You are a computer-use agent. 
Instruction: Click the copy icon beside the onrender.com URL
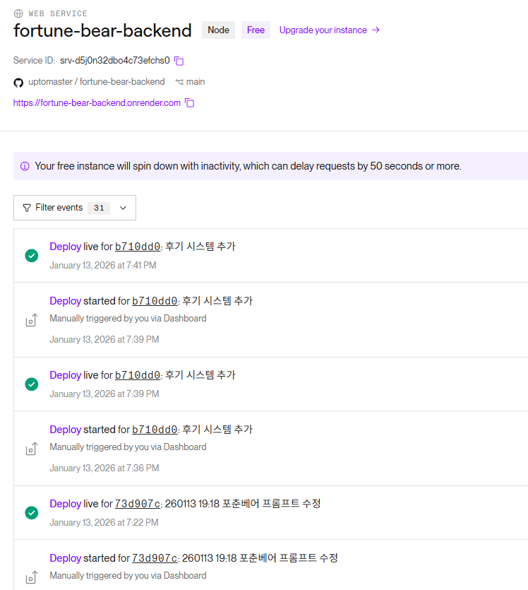click(189, 103)
